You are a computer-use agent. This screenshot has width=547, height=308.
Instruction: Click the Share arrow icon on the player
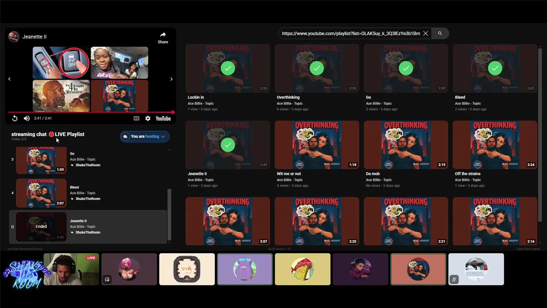163,35
